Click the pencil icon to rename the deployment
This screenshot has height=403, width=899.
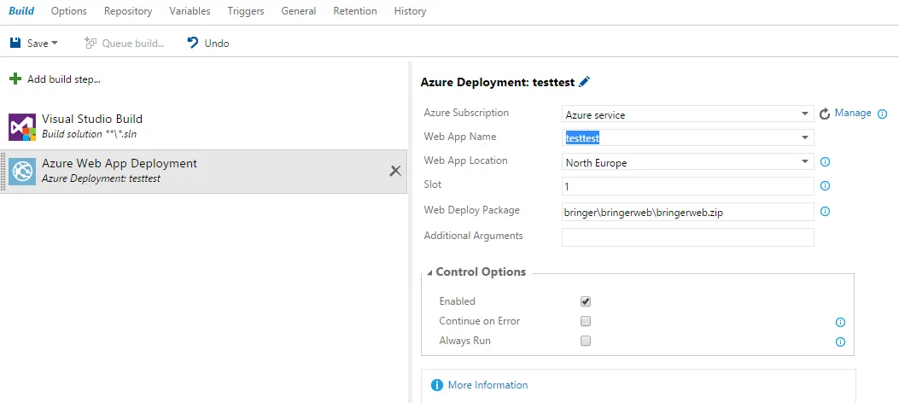(584, 82)
